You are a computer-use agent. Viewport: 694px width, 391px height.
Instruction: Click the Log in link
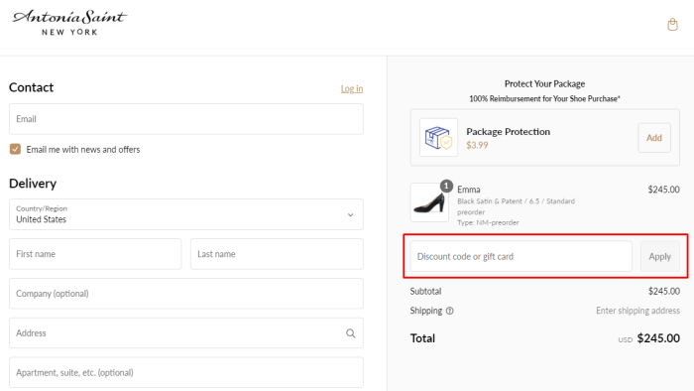coord(352,88)
